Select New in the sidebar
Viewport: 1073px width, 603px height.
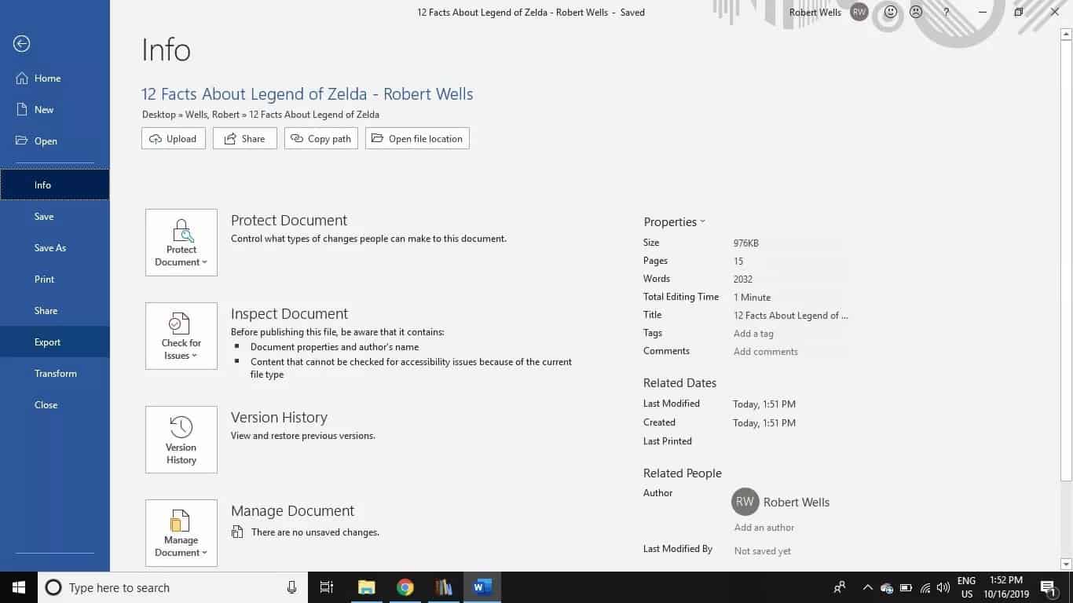pos(55,110)
